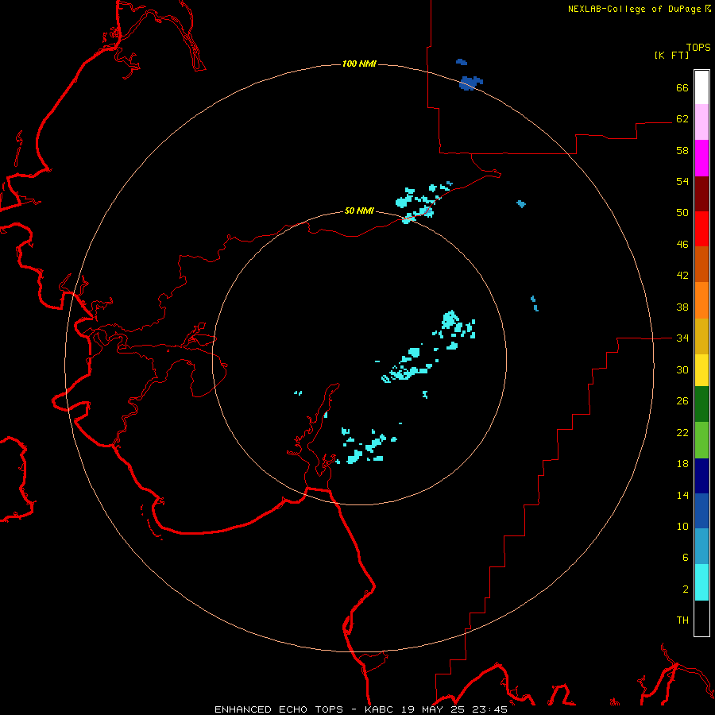Screen dimensions: 715x715
Task: Click the 100 NMI range ring label
Action: point(359,64)
